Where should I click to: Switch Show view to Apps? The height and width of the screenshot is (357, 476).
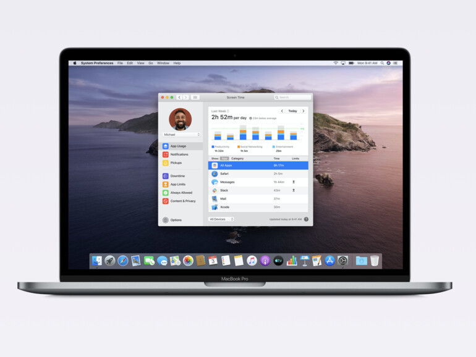[224, 159]
